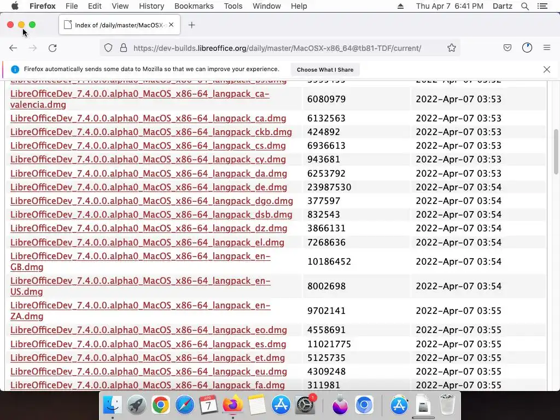Open Finder from the dock
The image size is (560, 420).
[x=112, y=405]
